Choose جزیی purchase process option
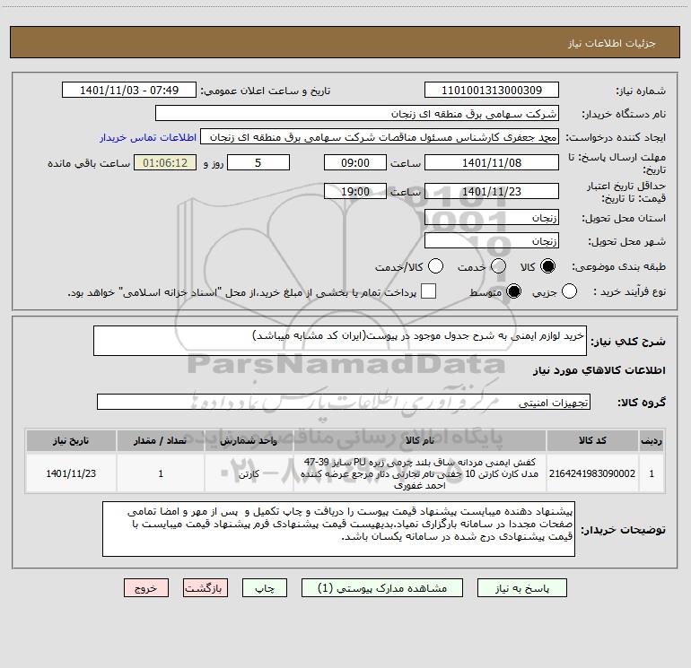The height and width of the screenshot is (668, 691). point(569,291)
